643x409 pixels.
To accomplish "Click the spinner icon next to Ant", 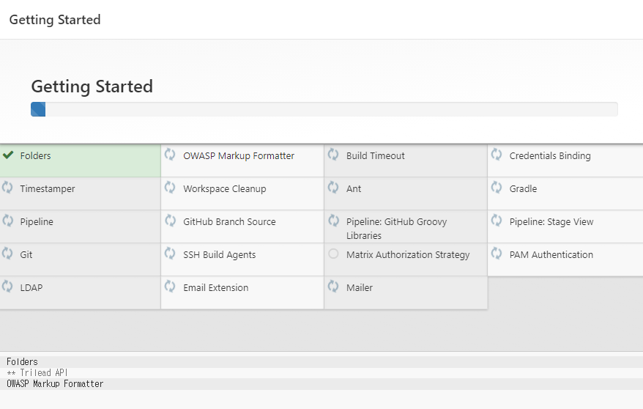I will (x=333, y=188).
